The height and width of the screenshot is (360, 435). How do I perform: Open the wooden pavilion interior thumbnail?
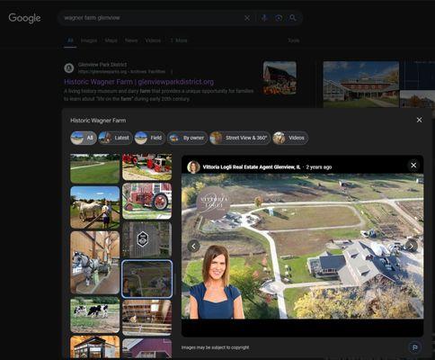click(95, 347)
